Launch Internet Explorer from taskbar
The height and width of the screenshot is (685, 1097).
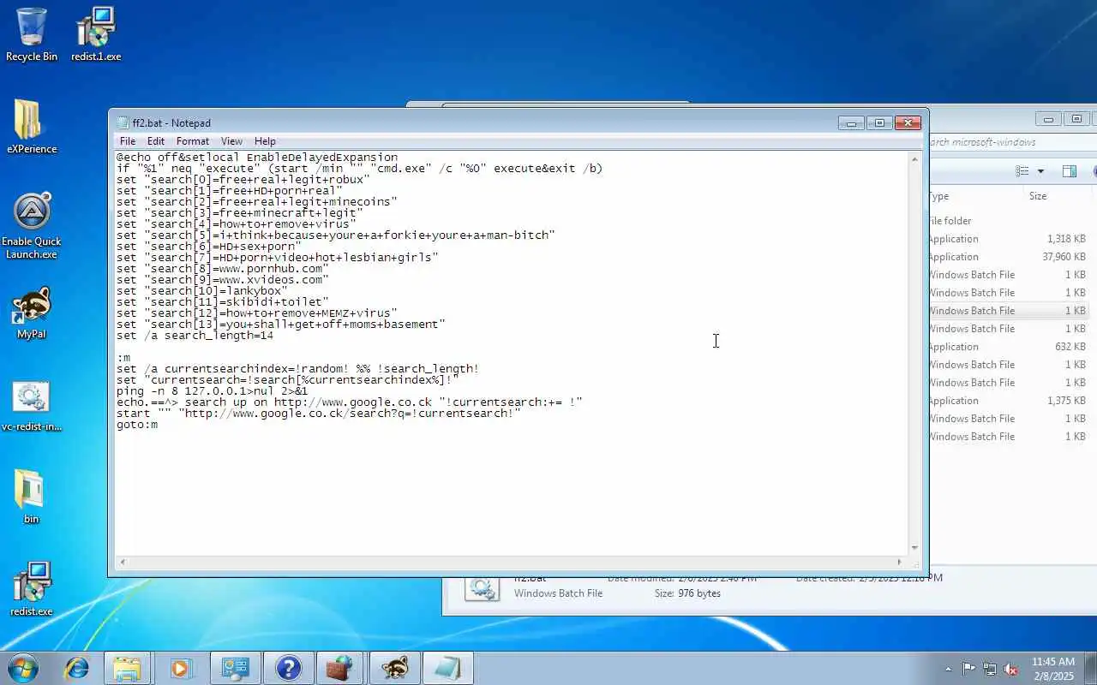76,668
